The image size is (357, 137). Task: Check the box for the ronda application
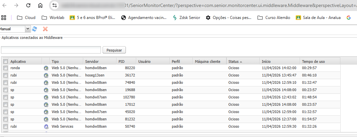point(5,68)
